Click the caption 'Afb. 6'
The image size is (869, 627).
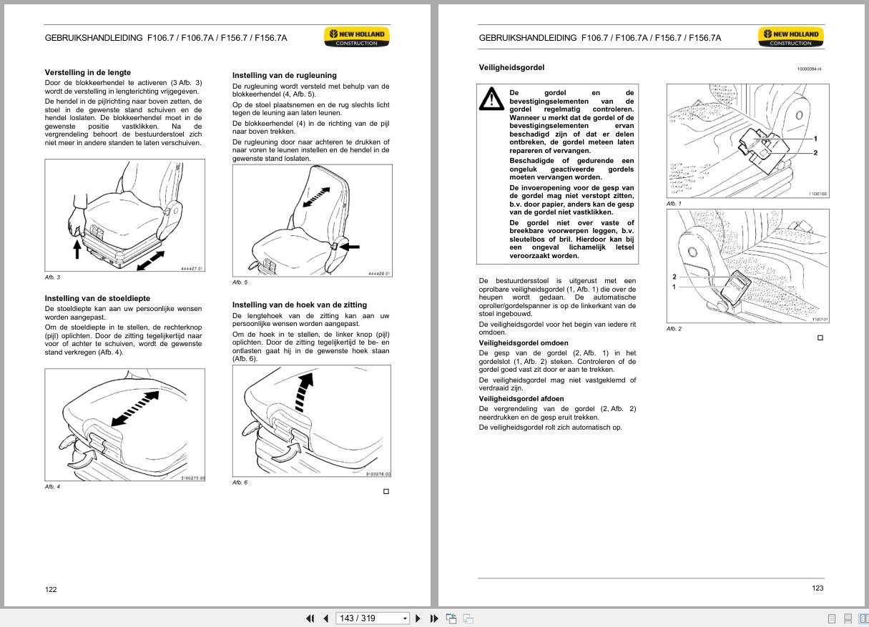point(240,483)
